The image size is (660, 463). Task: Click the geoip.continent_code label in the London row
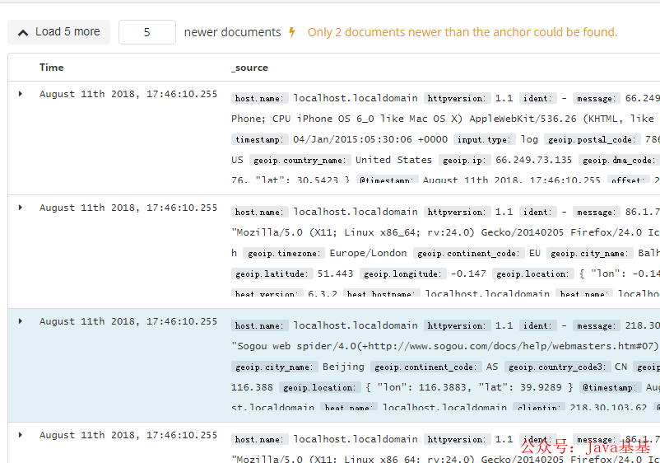pyautogui.click(x=468, y=253)
